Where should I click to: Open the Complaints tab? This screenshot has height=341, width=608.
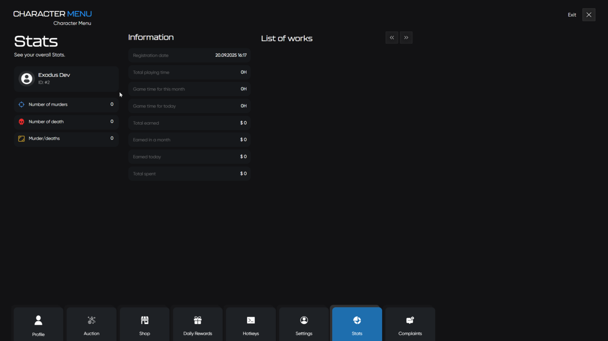click(x=410, y=324)
